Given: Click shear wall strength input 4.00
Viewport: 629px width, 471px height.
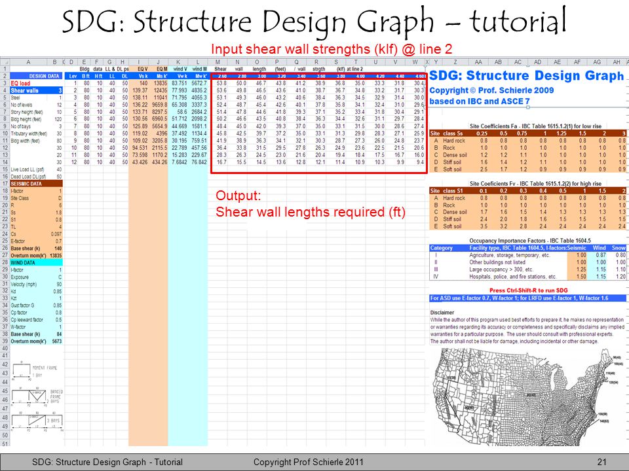Looking at the screenshot, I should click(x=360, y=76).
